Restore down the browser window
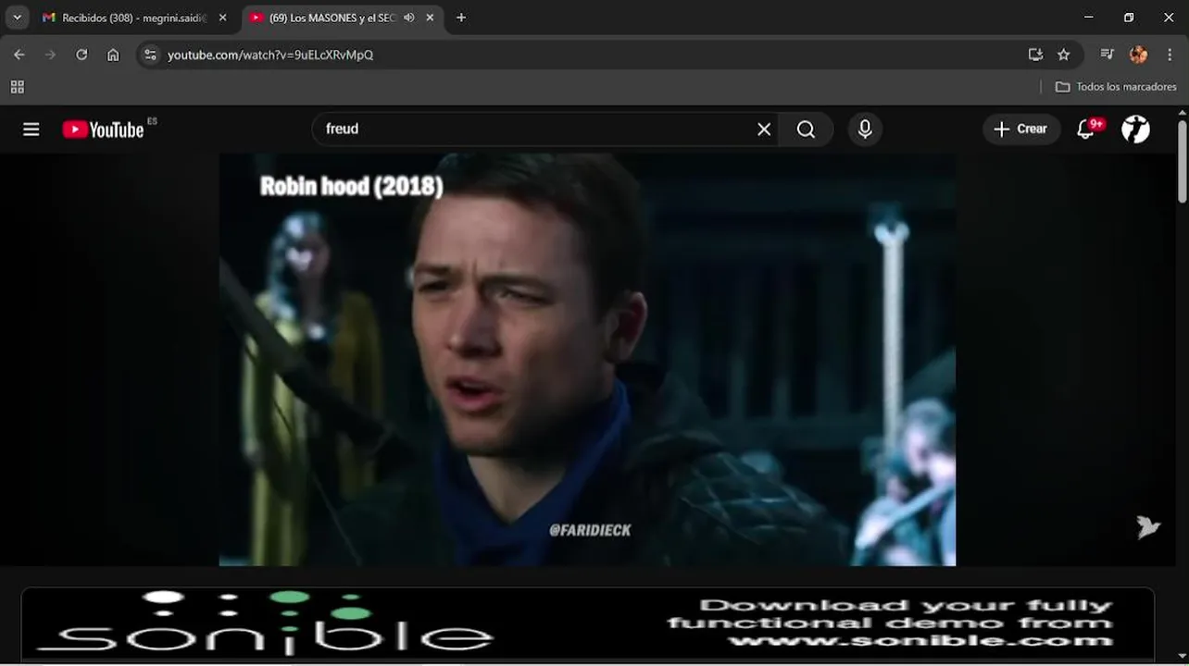Image resolution: width=1189 pixels, height=666 pixels. click(x=1129, y=18)
